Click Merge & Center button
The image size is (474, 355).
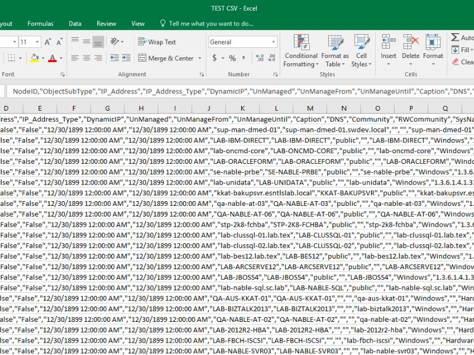166,58
